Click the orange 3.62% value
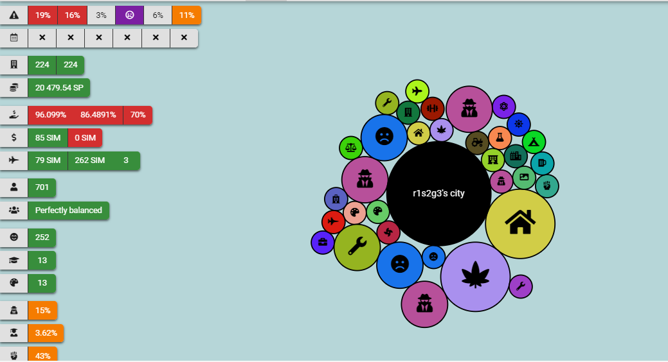This screenshot has height=362, width=668. tap(46, 333)
